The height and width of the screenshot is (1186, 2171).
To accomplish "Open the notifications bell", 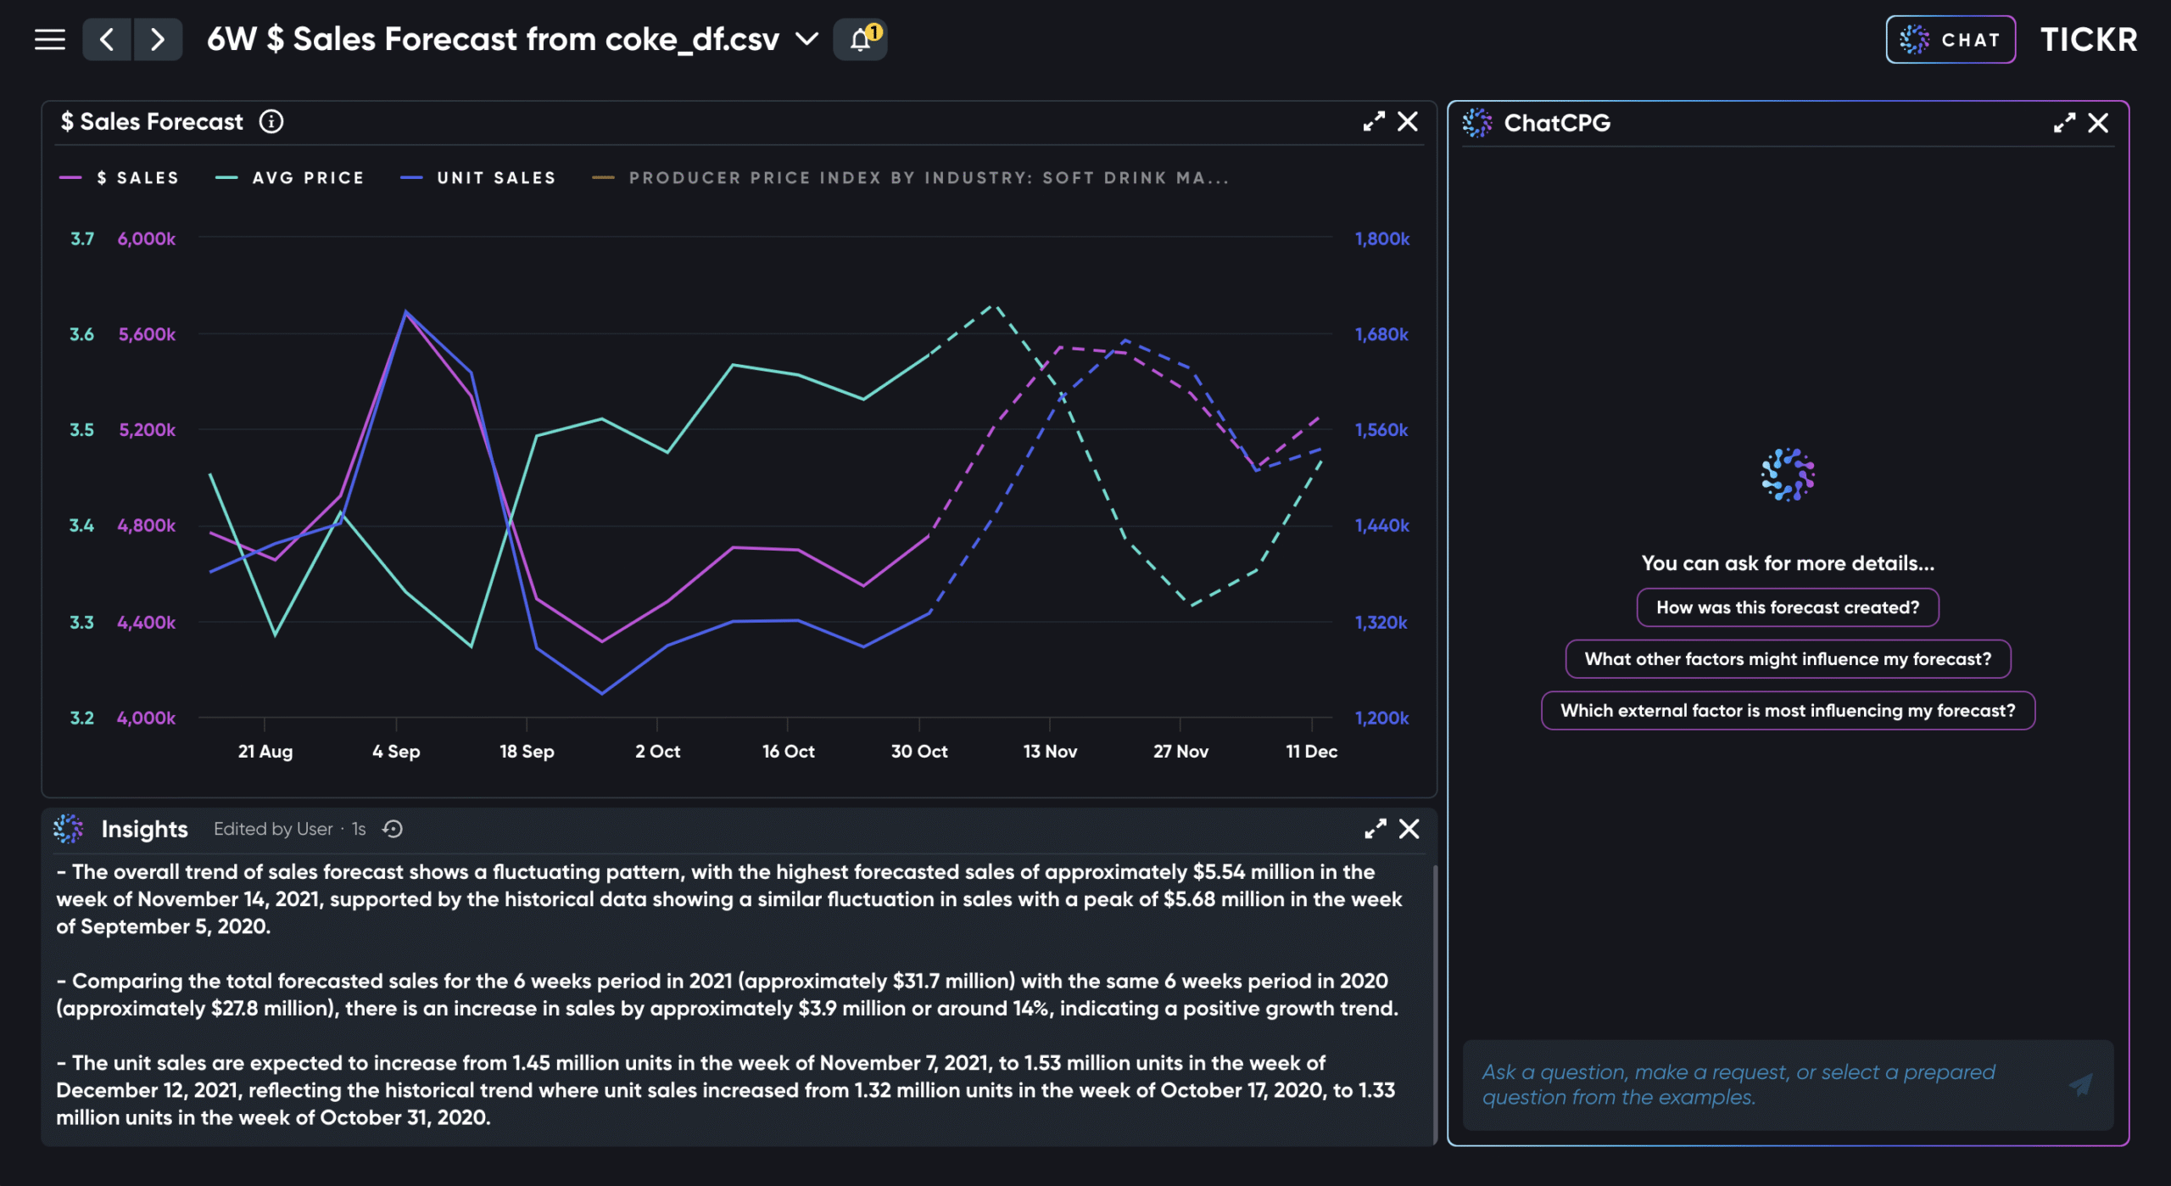I will (x=861, y=39).
